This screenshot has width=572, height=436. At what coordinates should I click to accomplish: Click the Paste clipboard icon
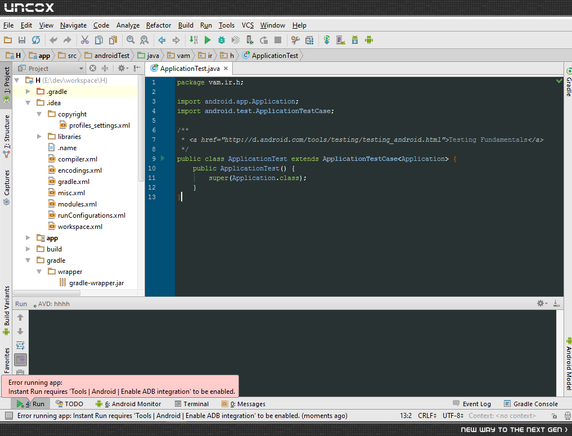coord(113,40)
